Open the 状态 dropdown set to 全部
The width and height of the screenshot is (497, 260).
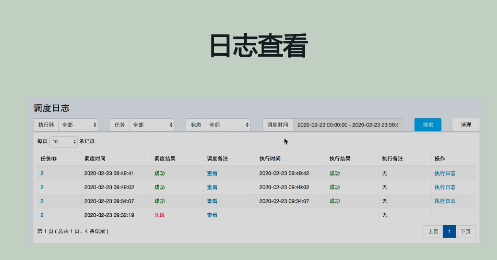pos(228,125)
